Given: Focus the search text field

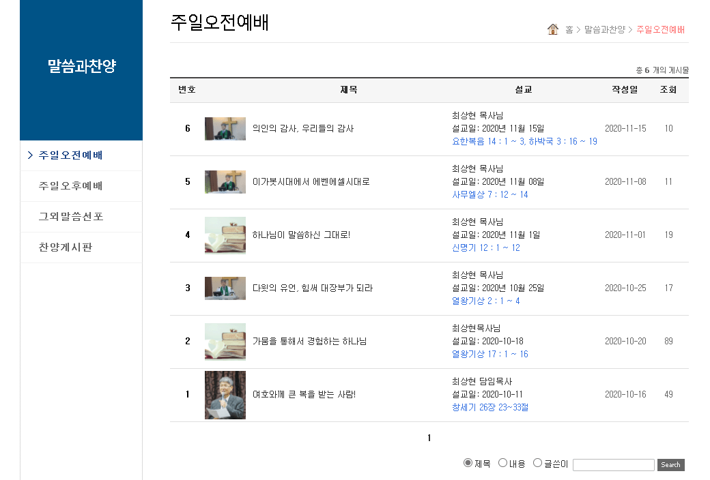Looking at the screenshot, I should point(614,464).
